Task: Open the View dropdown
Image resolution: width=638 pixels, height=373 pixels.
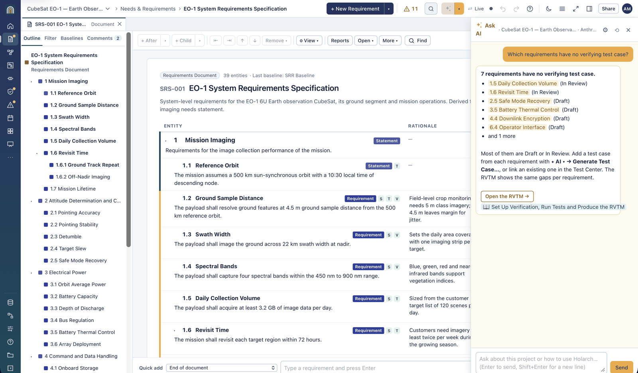Action: [309, 41]
